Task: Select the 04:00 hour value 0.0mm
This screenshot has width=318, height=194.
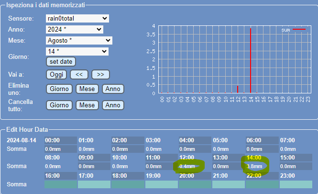Action: coord(195,149)
